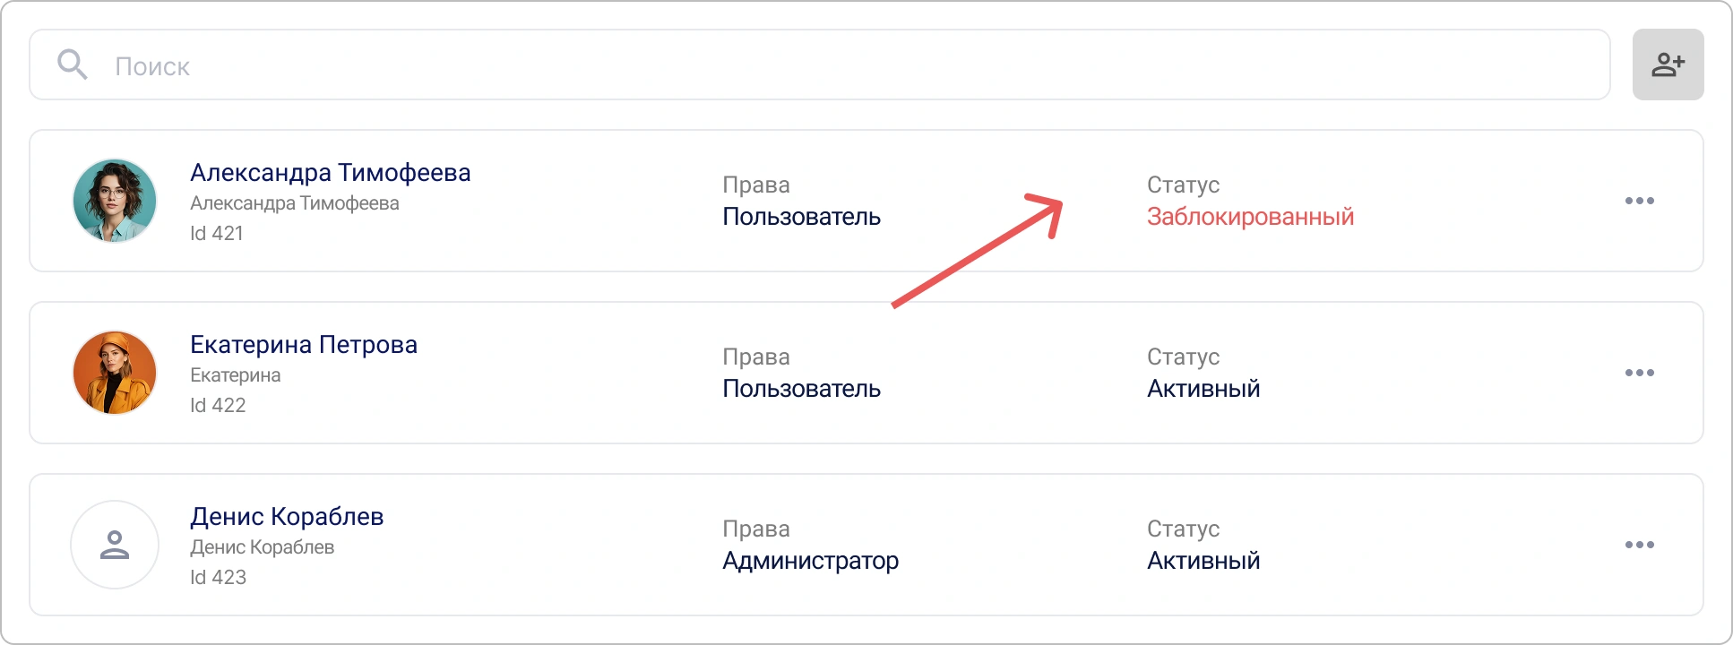
Task: Click the Активный status for Денис Кораблев
Action: point(1203,561)
